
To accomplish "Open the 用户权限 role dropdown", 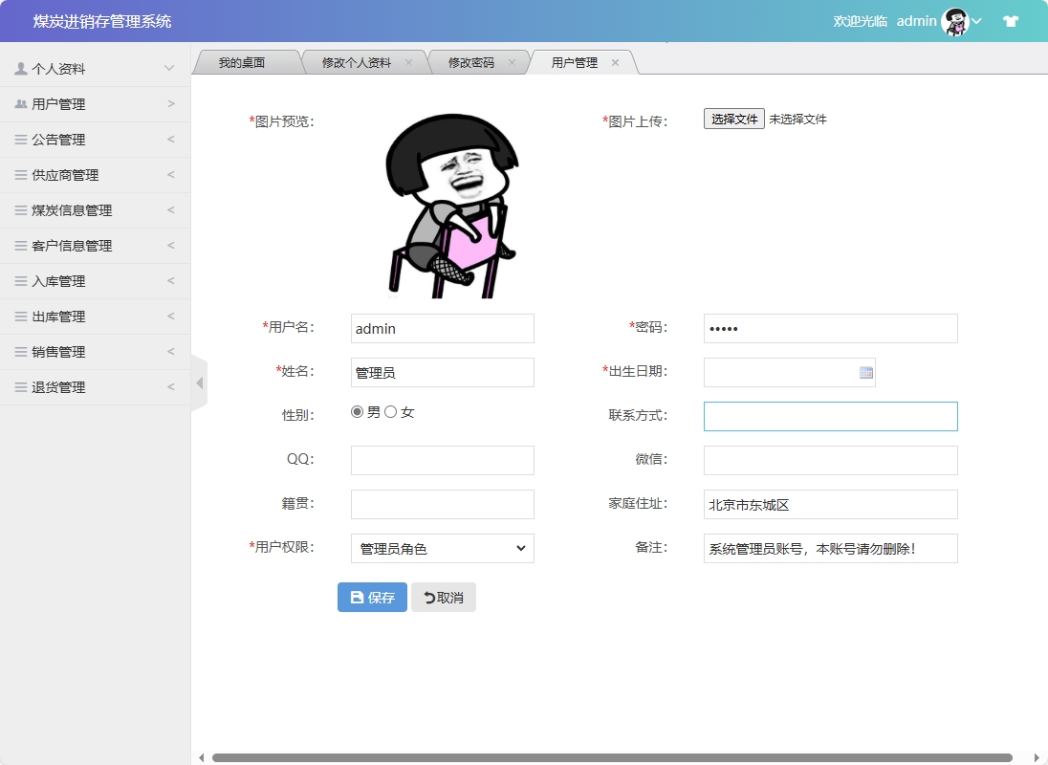I will click(x=442, y=548).
